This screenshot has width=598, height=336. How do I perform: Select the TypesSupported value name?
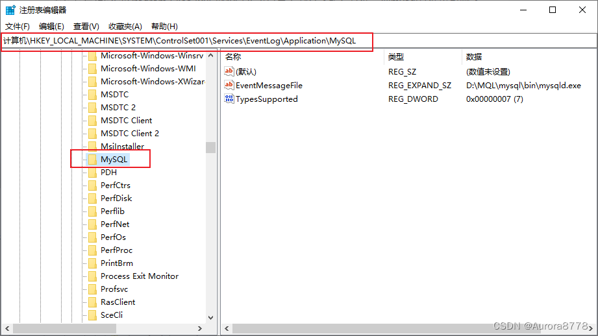tap(267, 99)
